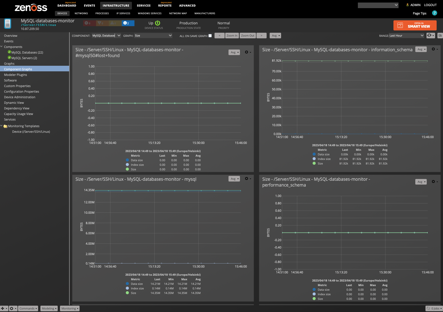
Task: Open the Commands menu button
Action: [28, 308]
